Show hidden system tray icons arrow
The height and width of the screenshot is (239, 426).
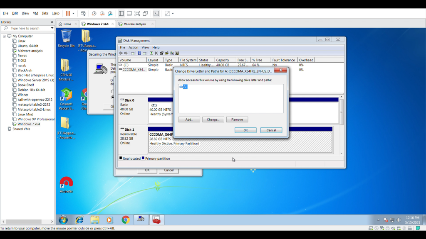378,220
